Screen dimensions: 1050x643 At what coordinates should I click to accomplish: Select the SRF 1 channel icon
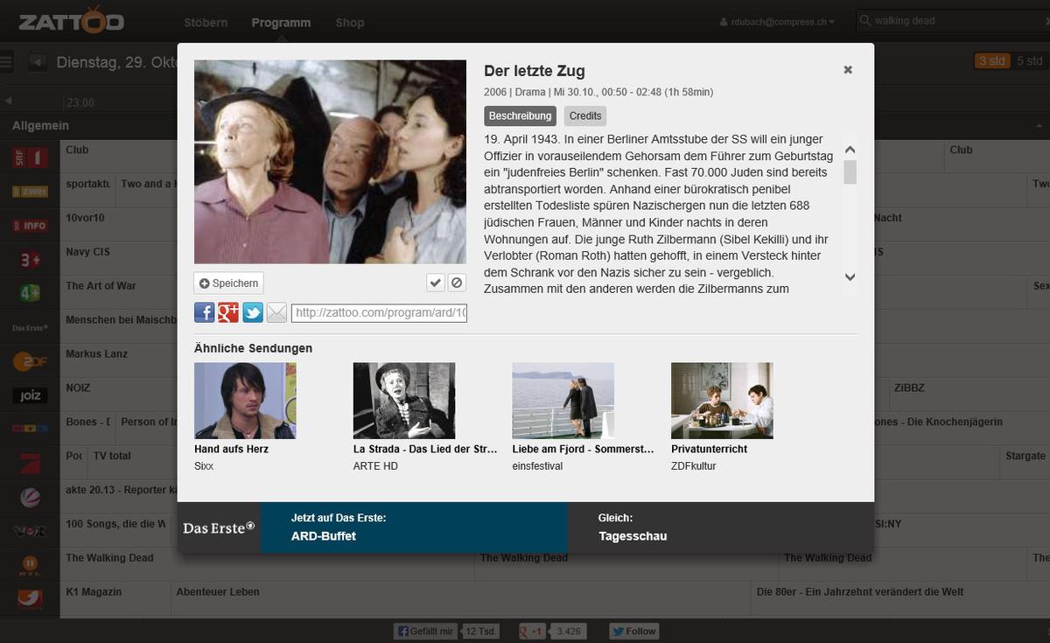[x=30, y=158]
